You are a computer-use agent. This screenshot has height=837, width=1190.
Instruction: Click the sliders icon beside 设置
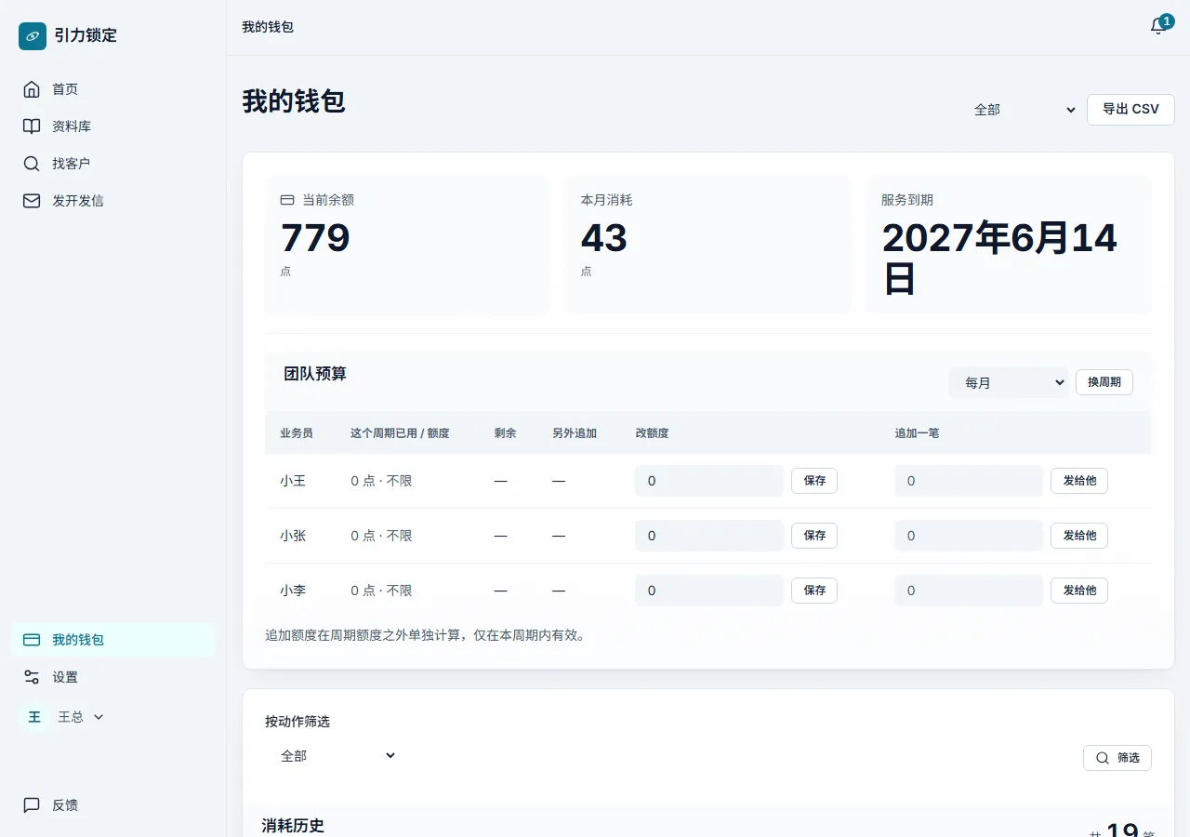32,677
